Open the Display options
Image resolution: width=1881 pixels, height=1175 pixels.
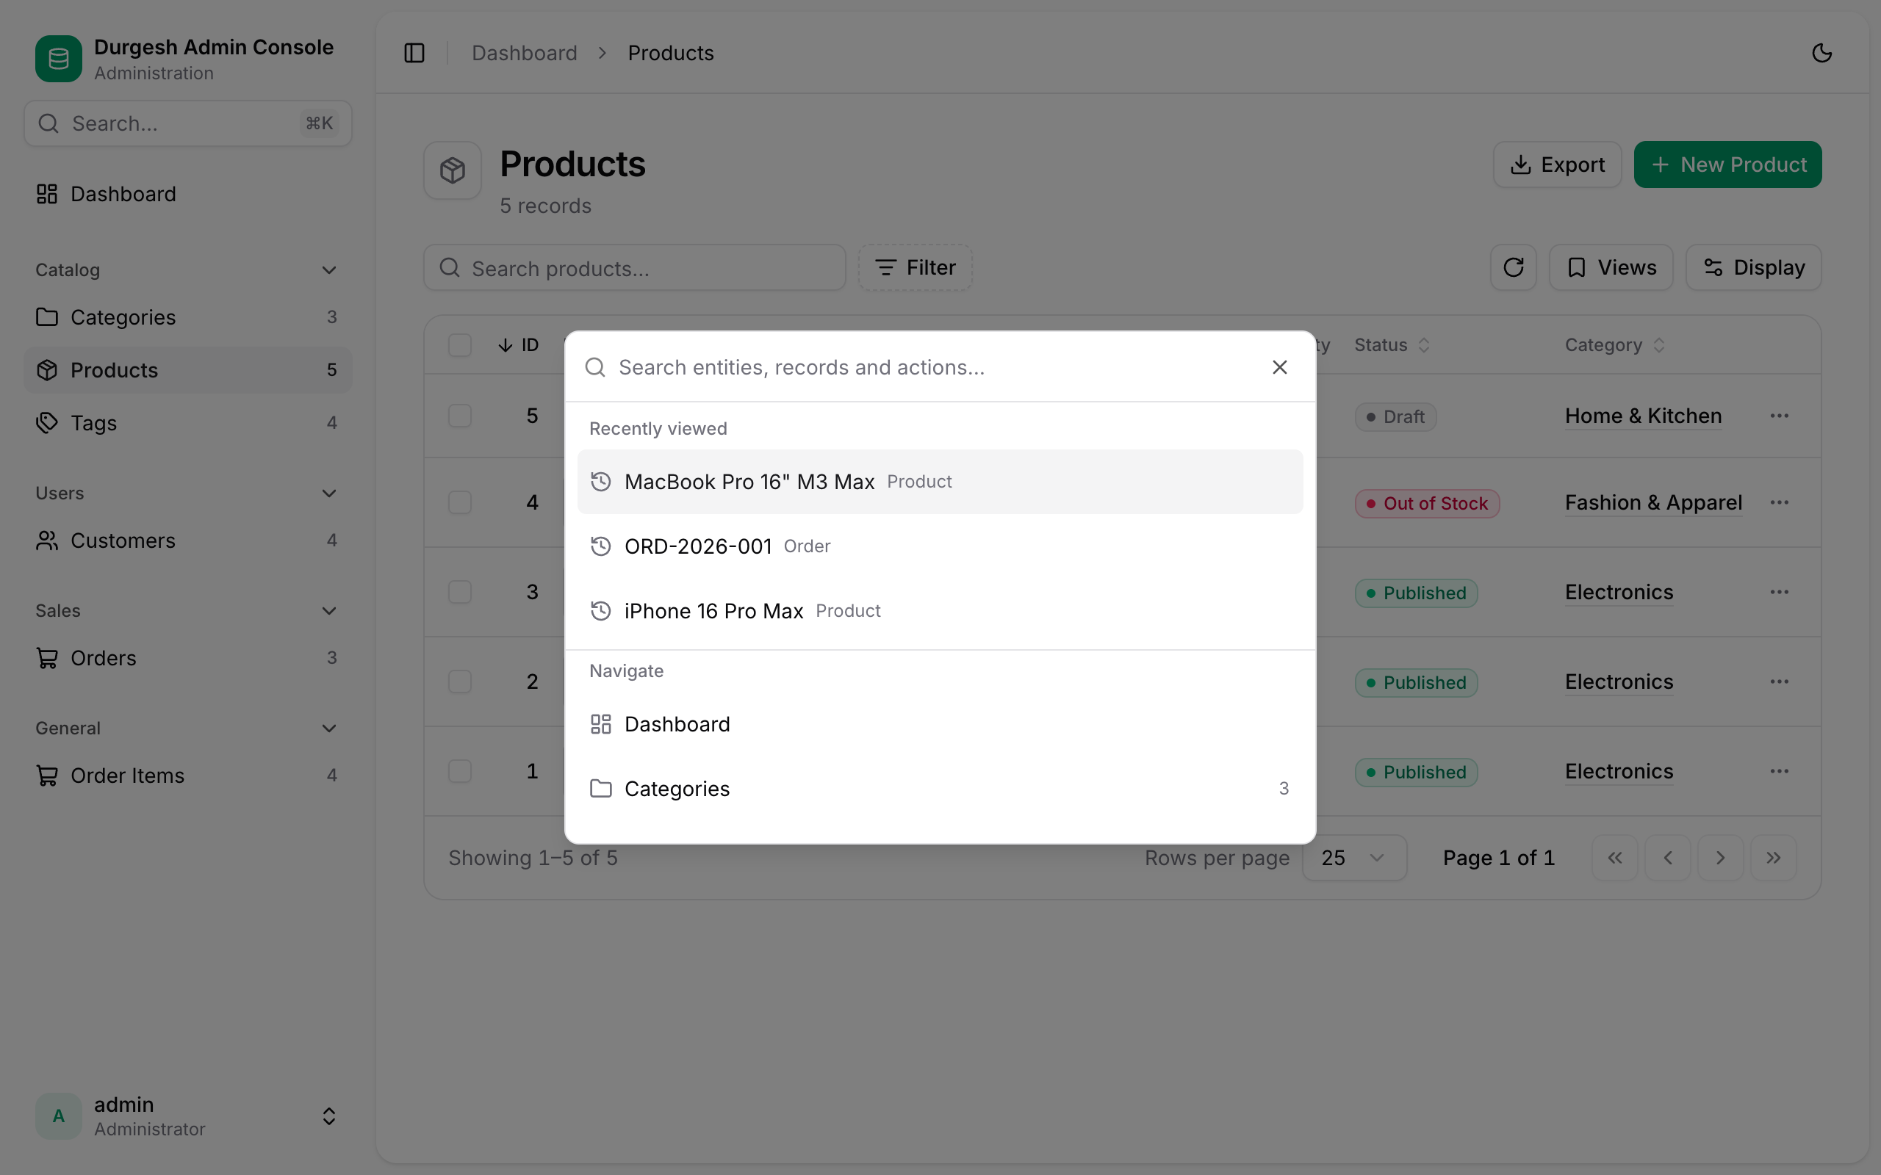pos(1752,267)
